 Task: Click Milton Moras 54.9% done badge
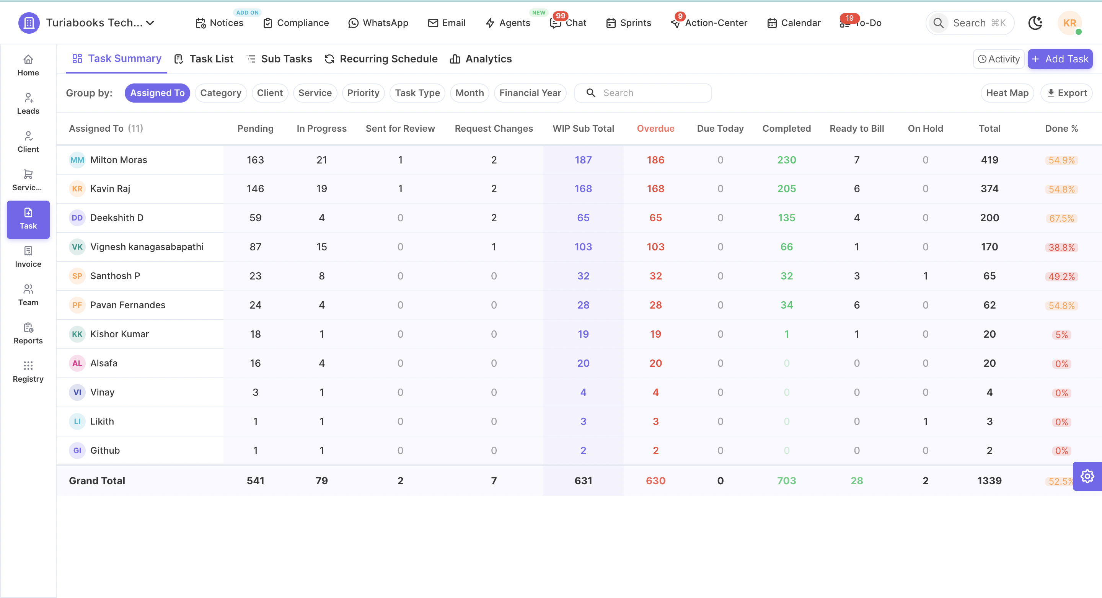(x=1061, y=160)
